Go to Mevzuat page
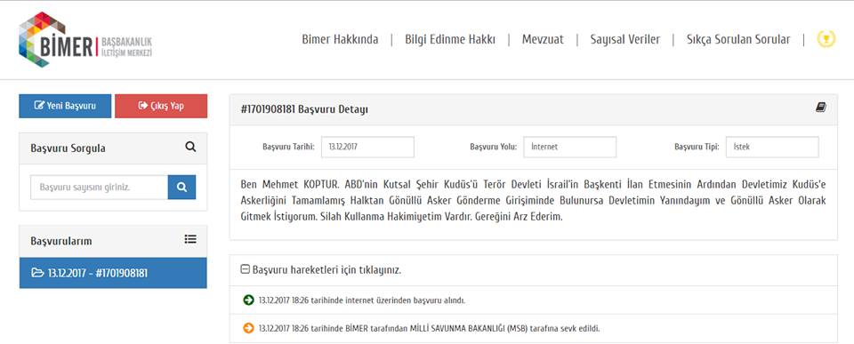The height and width of the screenshot is (344, 854). click(x=543, y=40)
